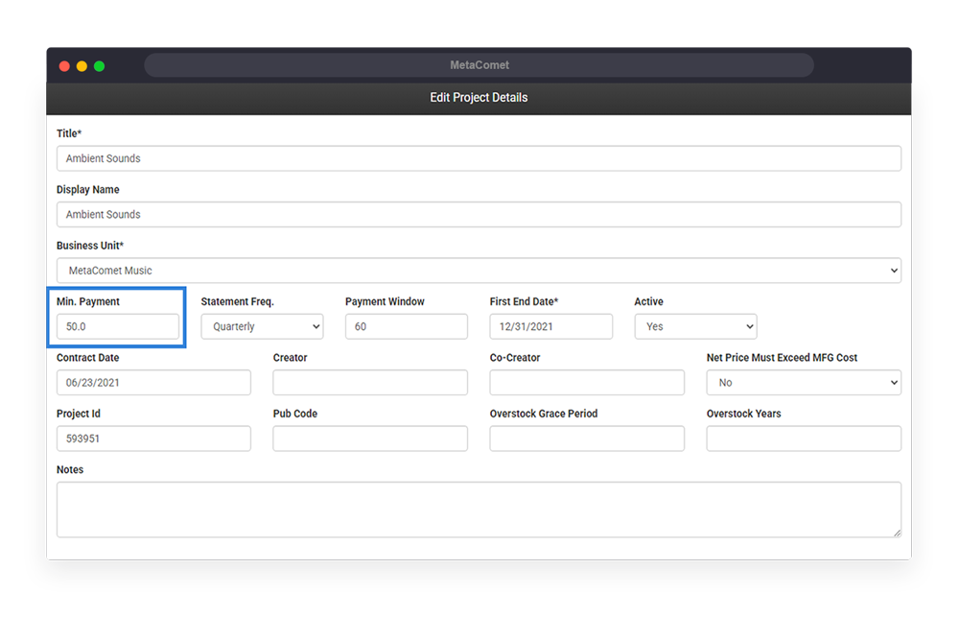Screen dimensions: 959x617
Task: Edit the Display Name field
Action: pos(479,215)
